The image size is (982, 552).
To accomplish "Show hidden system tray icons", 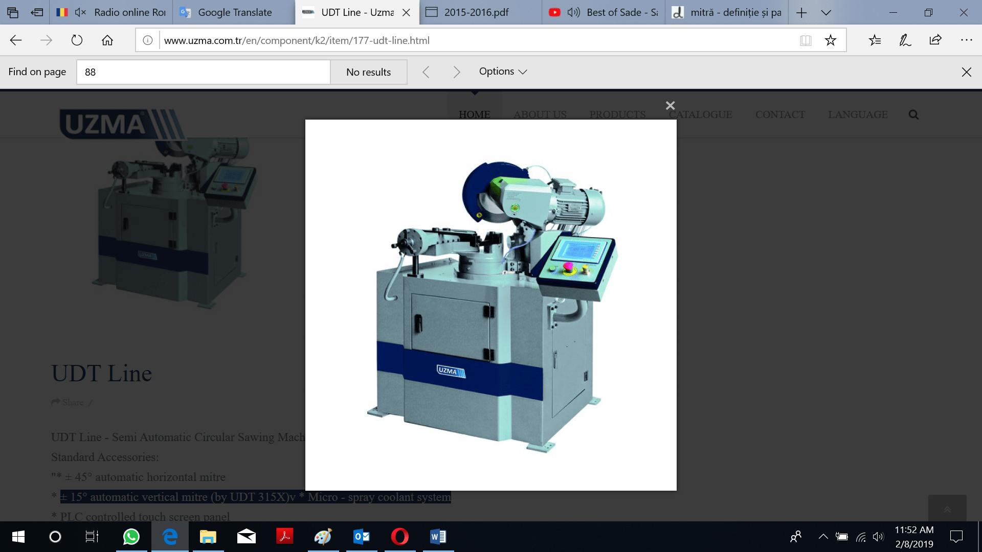I will pos(823,537).
